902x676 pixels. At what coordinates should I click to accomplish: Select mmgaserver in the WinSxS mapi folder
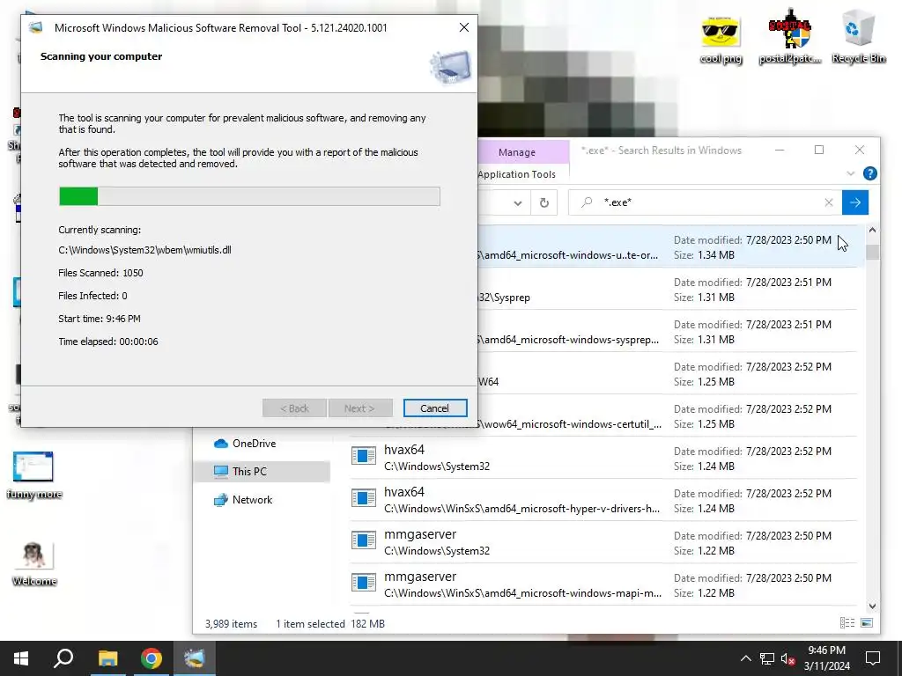tap(603, 584)
